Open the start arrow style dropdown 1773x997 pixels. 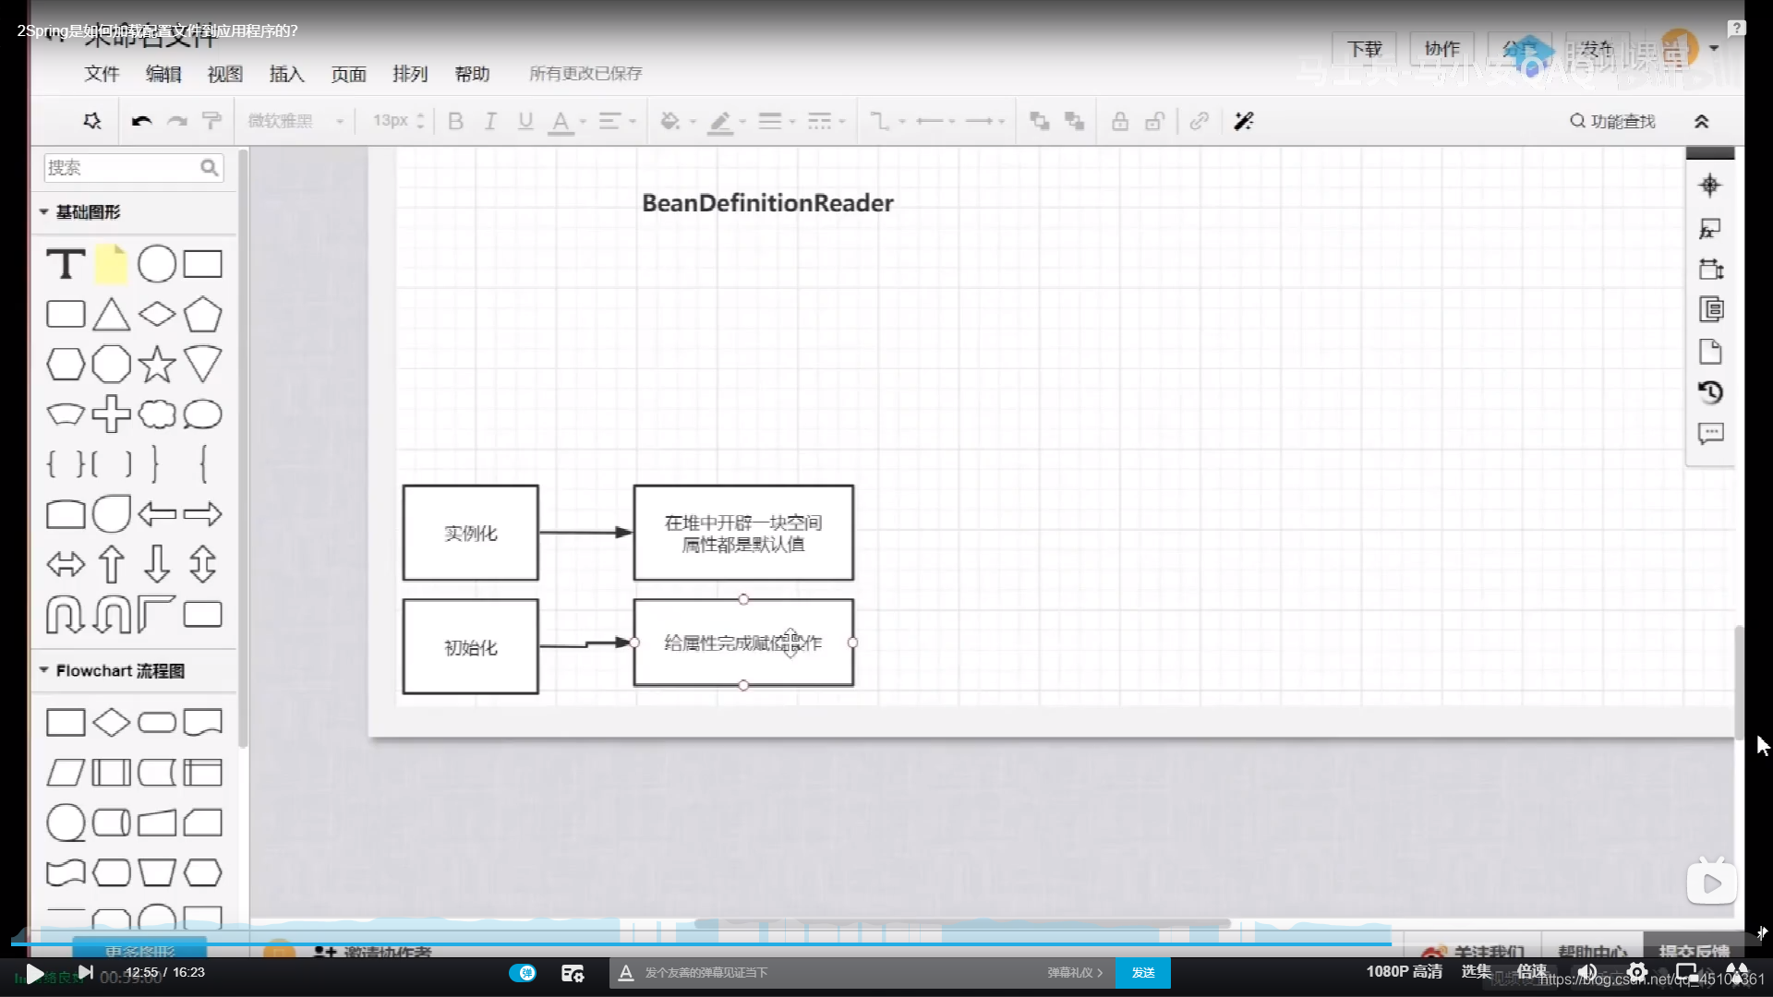[935, 121]
